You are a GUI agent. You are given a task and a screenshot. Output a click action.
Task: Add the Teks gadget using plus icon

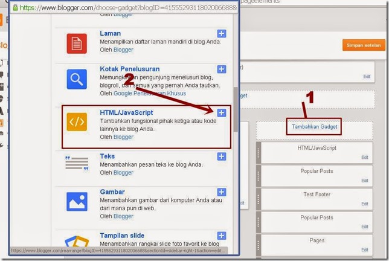click(x=222, y=156)
